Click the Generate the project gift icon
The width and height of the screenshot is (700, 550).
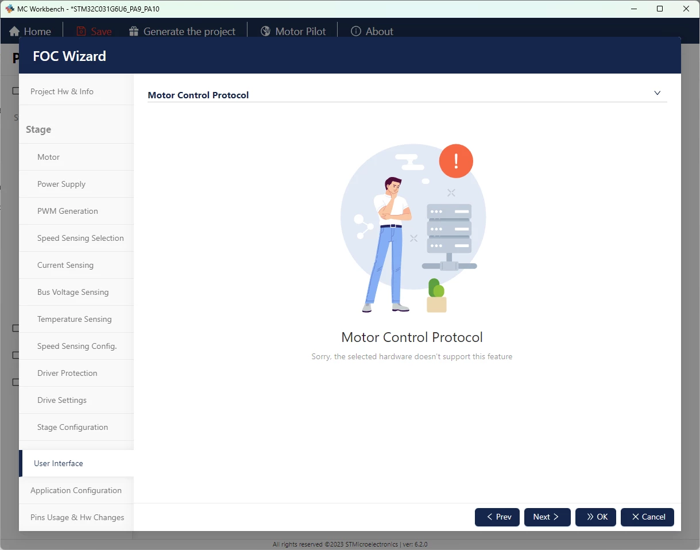[x=134, y=32]
